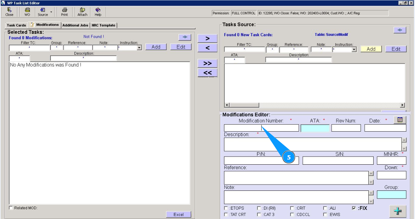This screenshot has width=415, height=219.
Task: Open the calendar date picker icon
Action: tap(400, 120)
